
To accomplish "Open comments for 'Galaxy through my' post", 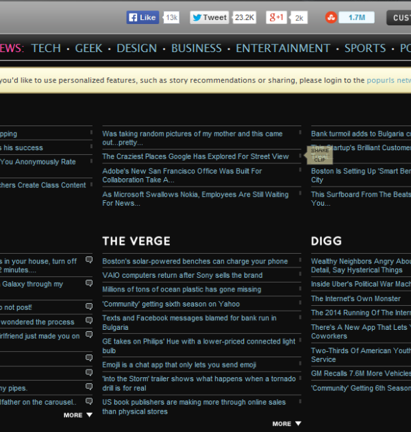I will tap(89, 283).
